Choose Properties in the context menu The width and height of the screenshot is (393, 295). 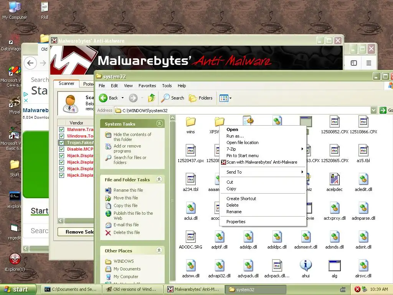coord(263,222)
